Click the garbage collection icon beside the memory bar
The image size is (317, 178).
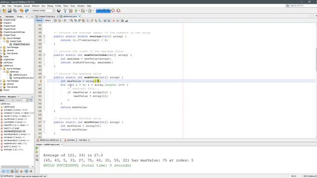pos(113,10)
